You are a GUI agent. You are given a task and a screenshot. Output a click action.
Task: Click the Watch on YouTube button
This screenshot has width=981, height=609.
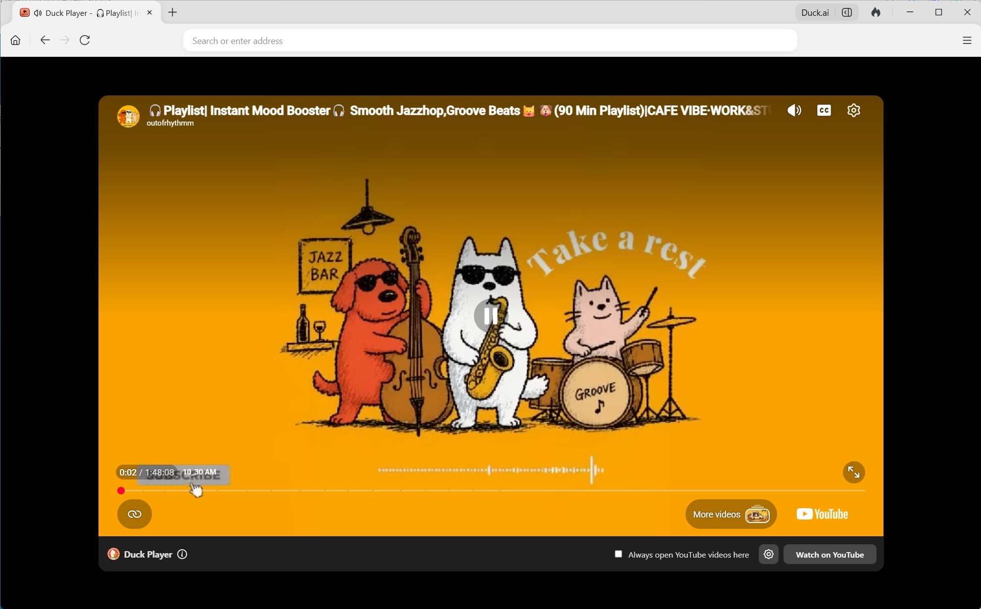pyautogui.click(x=830, y=555)
